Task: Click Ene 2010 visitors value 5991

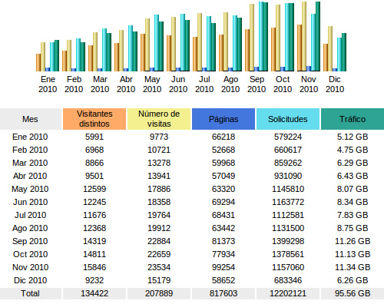Action: click(x=94, y=137)
